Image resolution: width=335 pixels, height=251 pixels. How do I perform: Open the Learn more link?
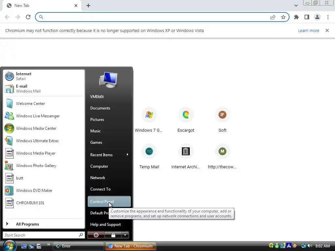click(309, 30)
